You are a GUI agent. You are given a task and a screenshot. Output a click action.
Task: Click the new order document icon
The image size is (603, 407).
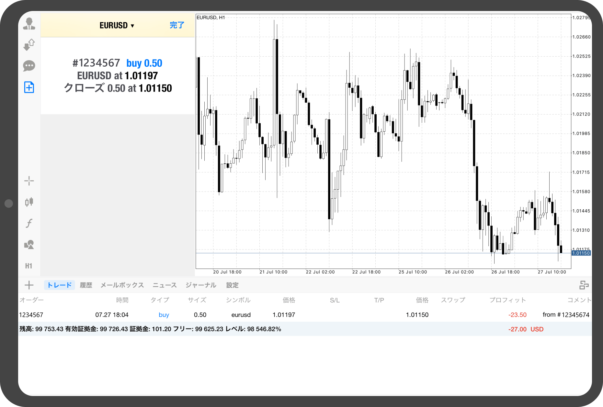pyautogui.click(x=29, y=87)
